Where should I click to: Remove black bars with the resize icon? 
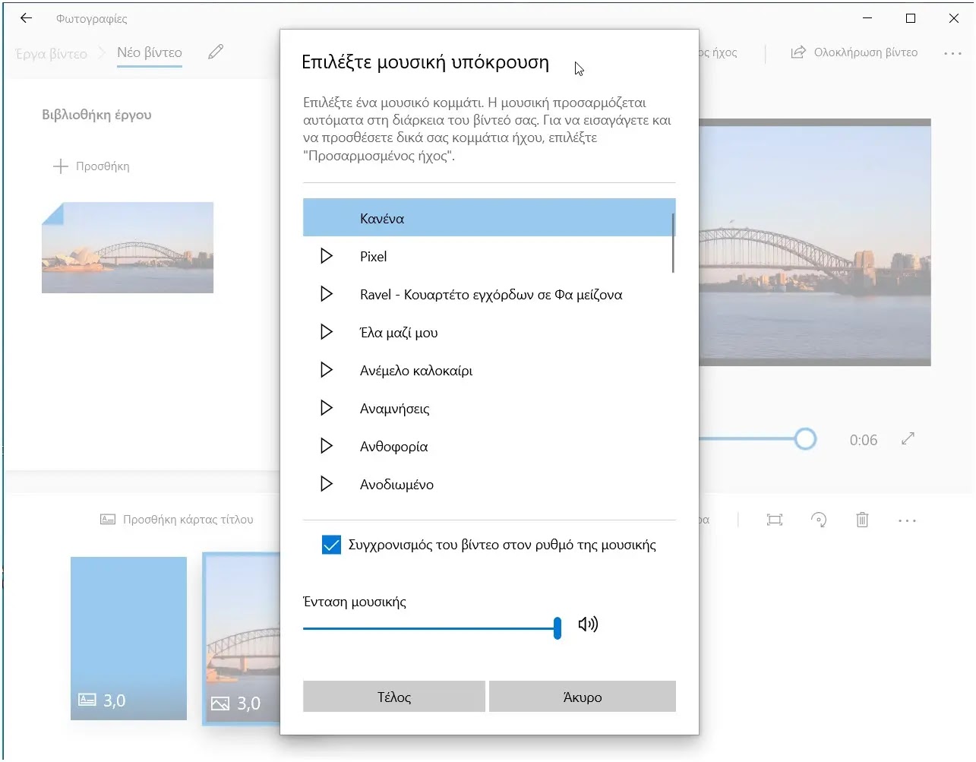(775, 520)
